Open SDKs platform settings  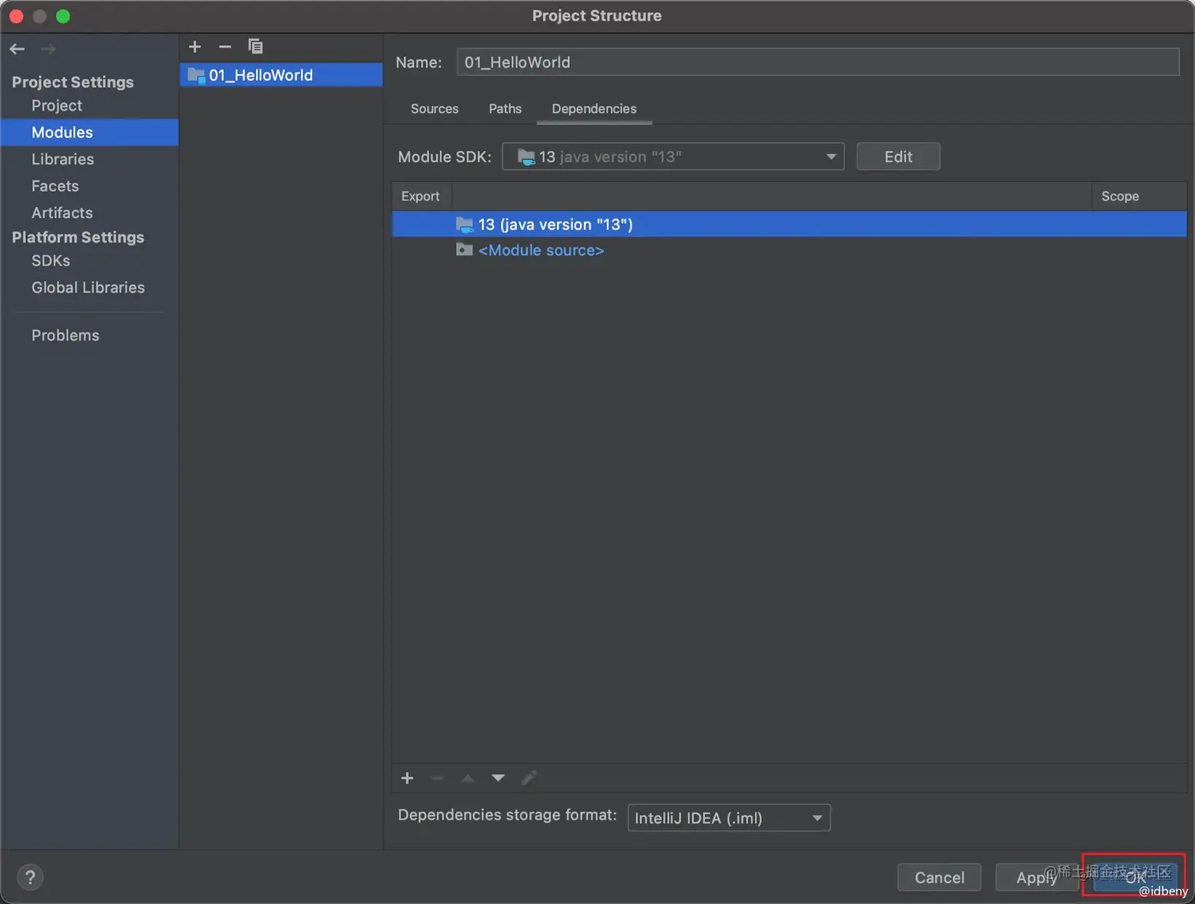(51, 261)
